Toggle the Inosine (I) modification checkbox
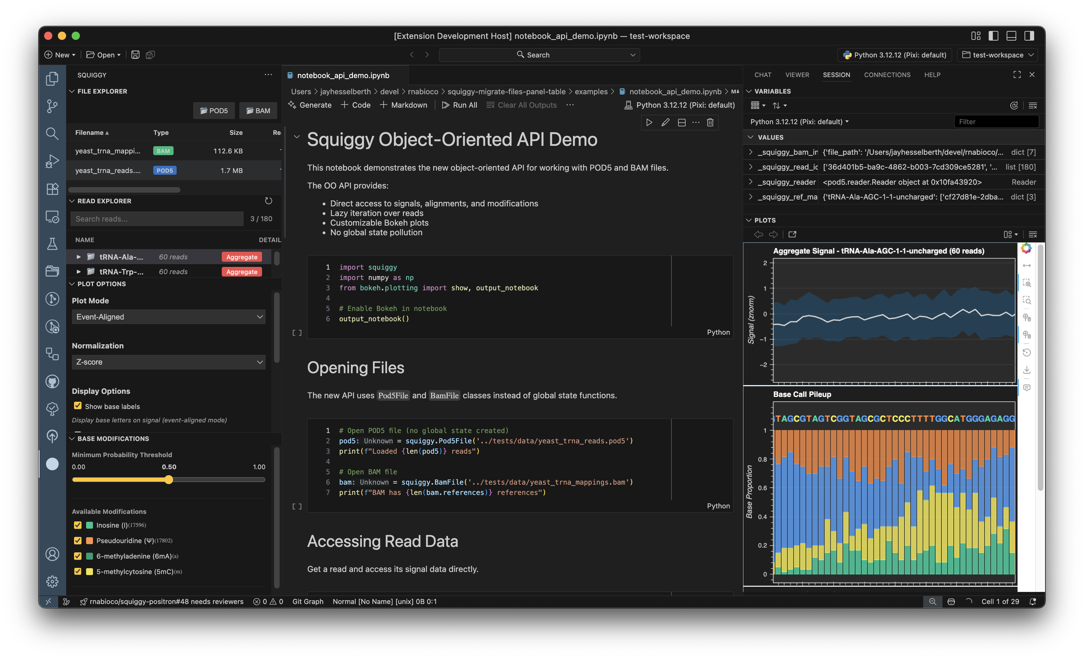 point(78,525)
